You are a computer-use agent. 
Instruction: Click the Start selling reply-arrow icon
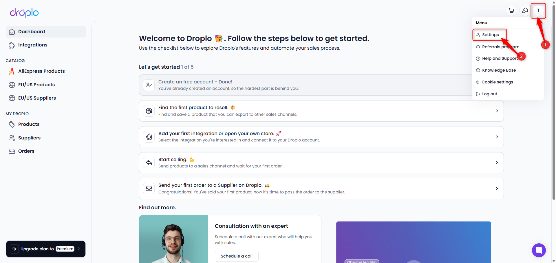coord(149,163)
